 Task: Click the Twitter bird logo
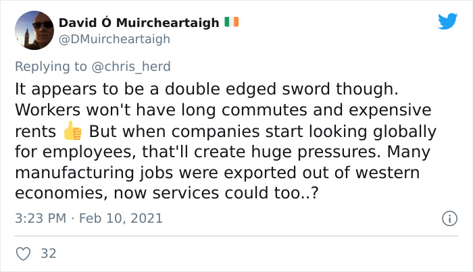coord(447,21)
